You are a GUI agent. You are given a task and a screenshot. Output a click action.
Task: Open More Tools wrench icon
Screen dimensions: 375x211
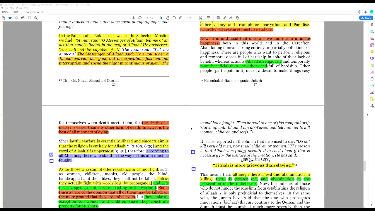[x=372, y=106]
